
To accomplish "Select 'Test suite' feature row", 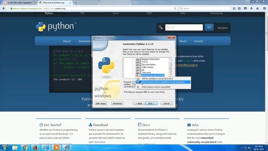I will pos(146,73).
